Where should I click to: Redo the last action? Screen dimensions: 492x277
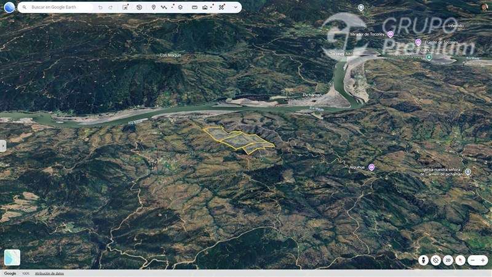(x=111, y=7)
